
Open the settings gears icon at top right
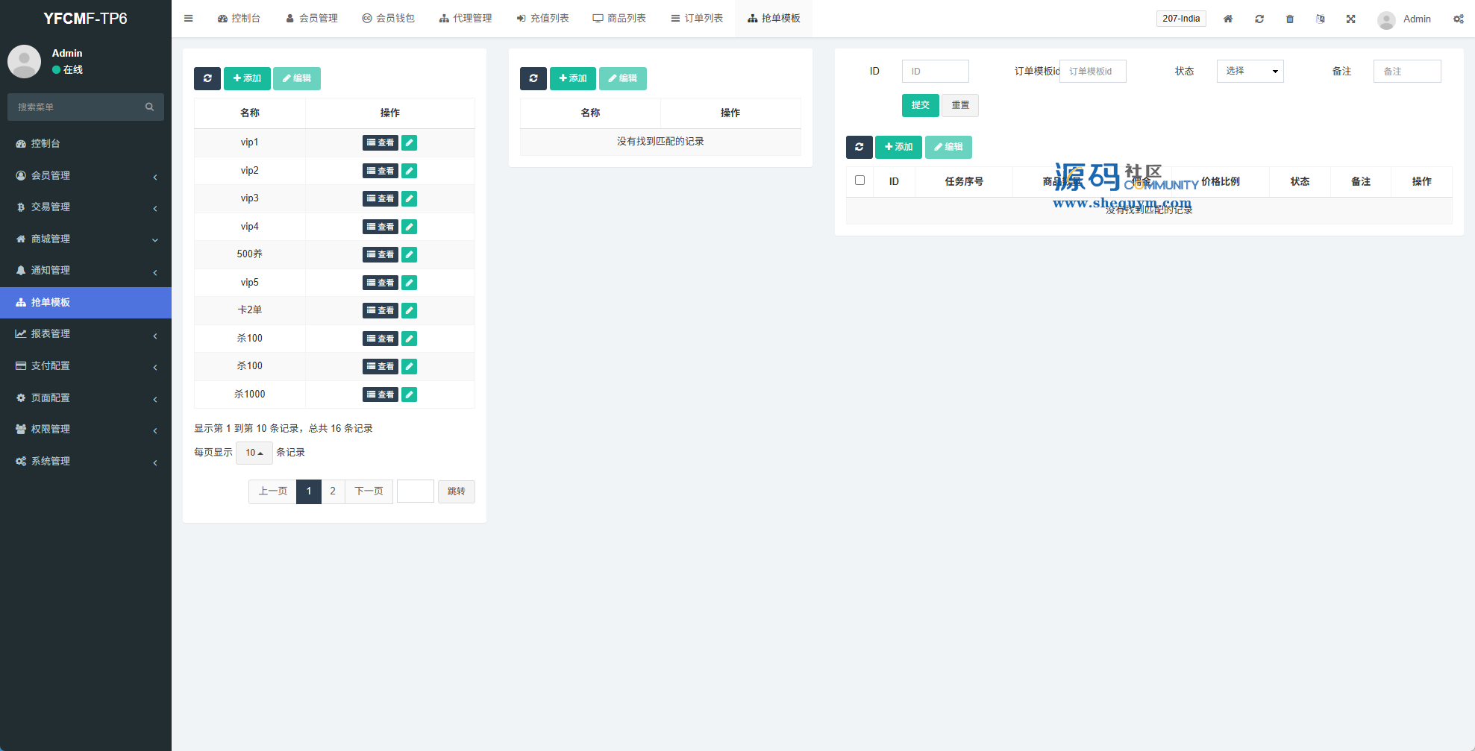(x=1458, y=19)
